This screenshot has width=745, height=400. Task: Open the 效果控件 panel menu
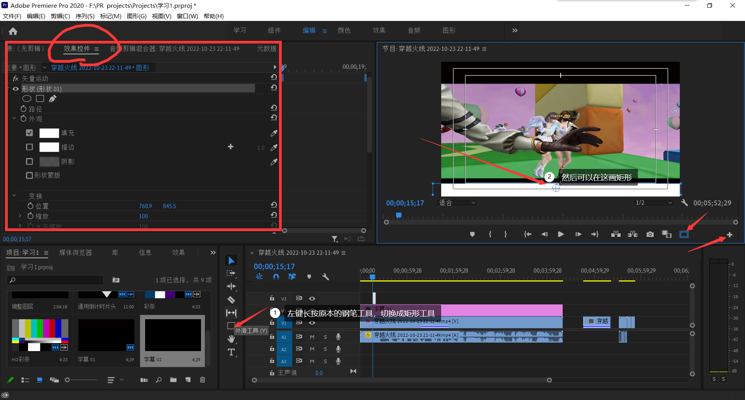click(x=97, y=49)
